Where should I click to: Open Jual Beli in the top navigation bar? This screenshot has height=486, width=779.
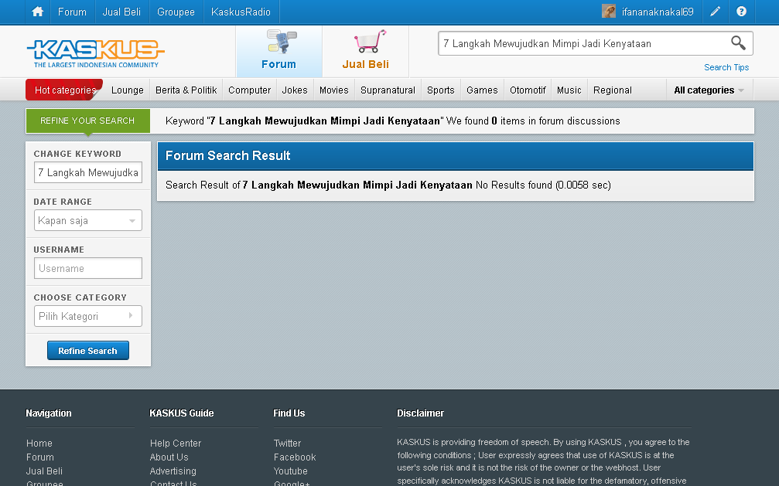coord(121,12)
